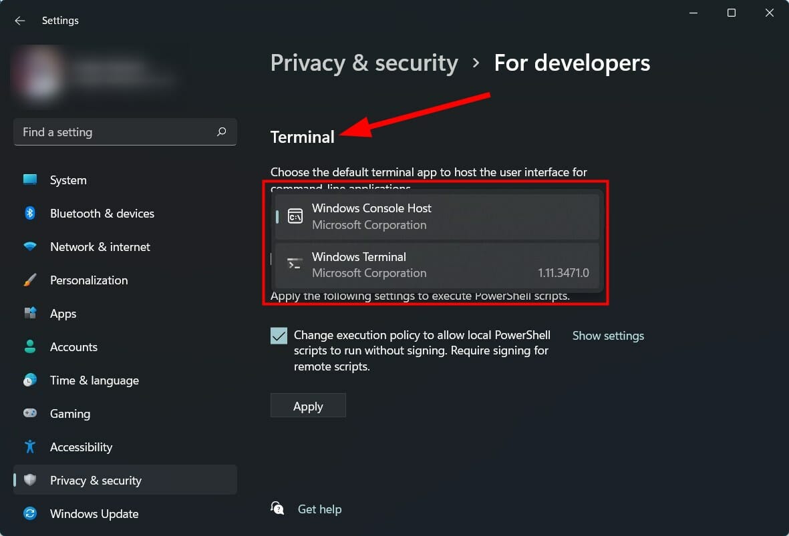Click the System monitor icon in sidebar
The width and height of the screenshot is (789, 536).
(x=30, y=180)
